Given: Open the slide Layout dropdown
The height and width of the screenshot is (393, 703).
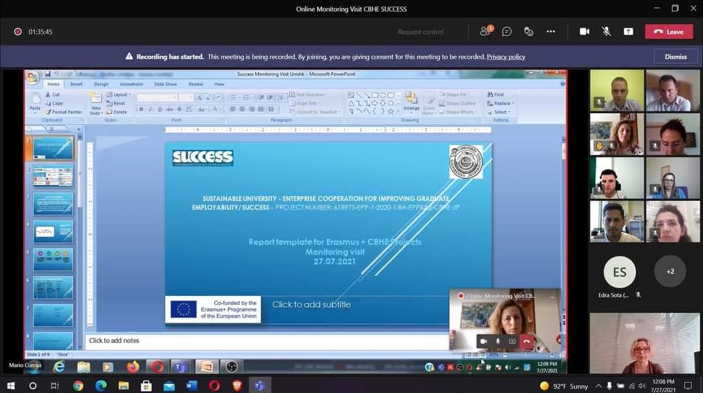Looking at the screenshot, I should point(118,94).
